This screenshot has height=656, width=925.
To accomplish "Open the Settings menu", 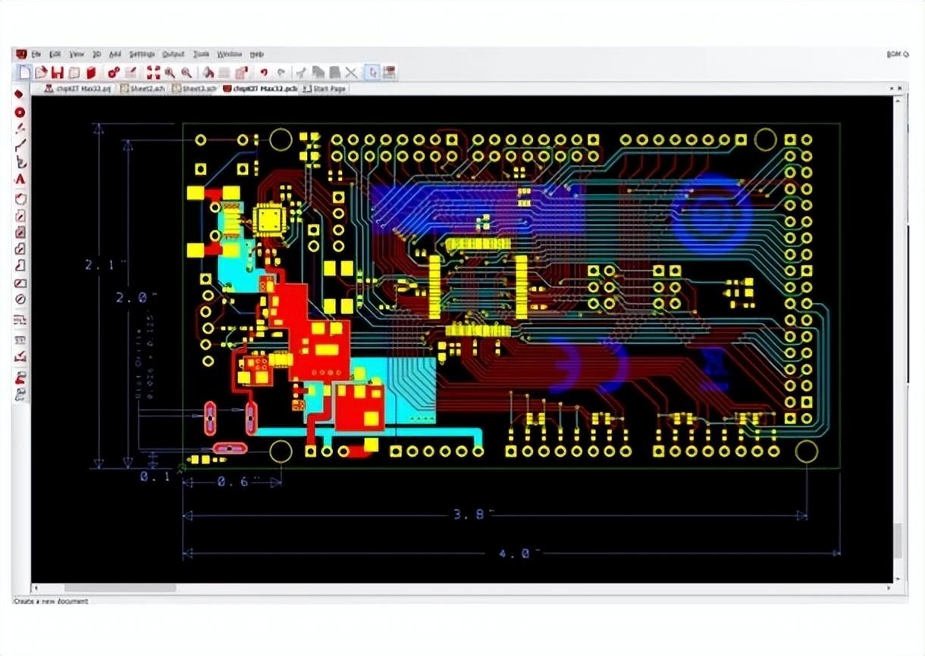I will pyautogui.click(x=142, y=55).
